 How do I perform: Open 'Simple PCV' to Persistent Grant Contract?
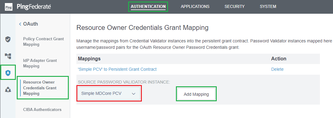point(117,69)
